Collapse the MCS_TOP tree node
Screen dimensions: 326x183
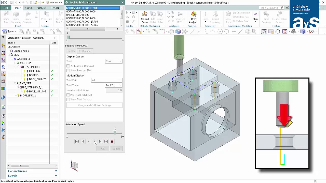pyautogui.click(x=15, y=63)
